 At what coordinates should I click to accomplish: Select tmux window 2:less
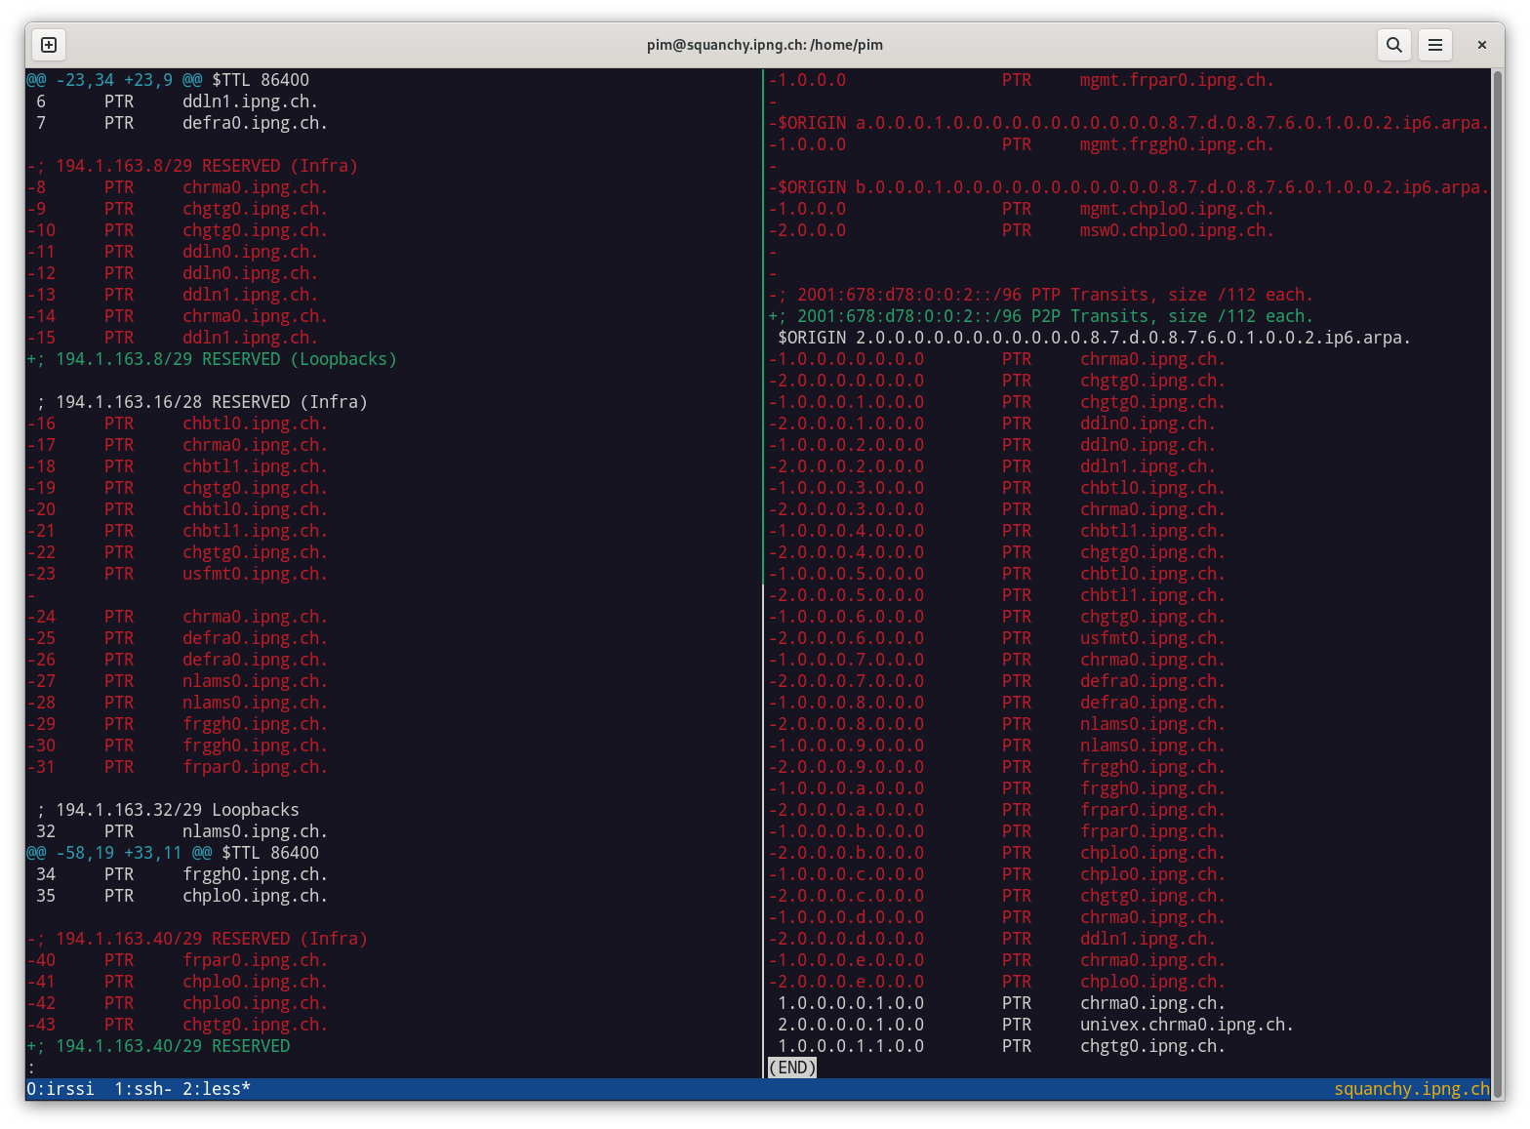click(216, 1089)
